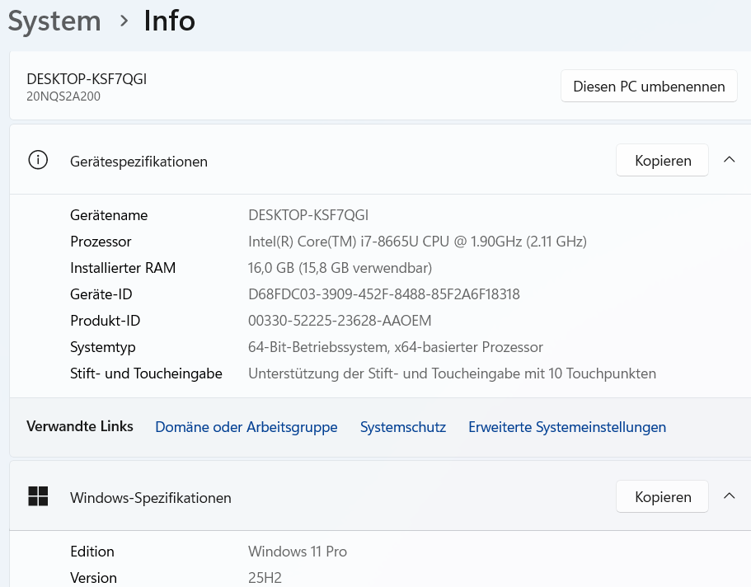Select the PC name DESKTOP-KSF7QGI at top
751x587 pixels.
[x=87, y=78]
